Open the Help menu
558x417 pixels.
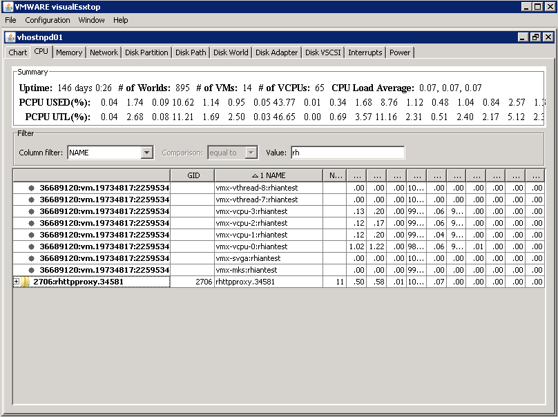tap(121, 20)
